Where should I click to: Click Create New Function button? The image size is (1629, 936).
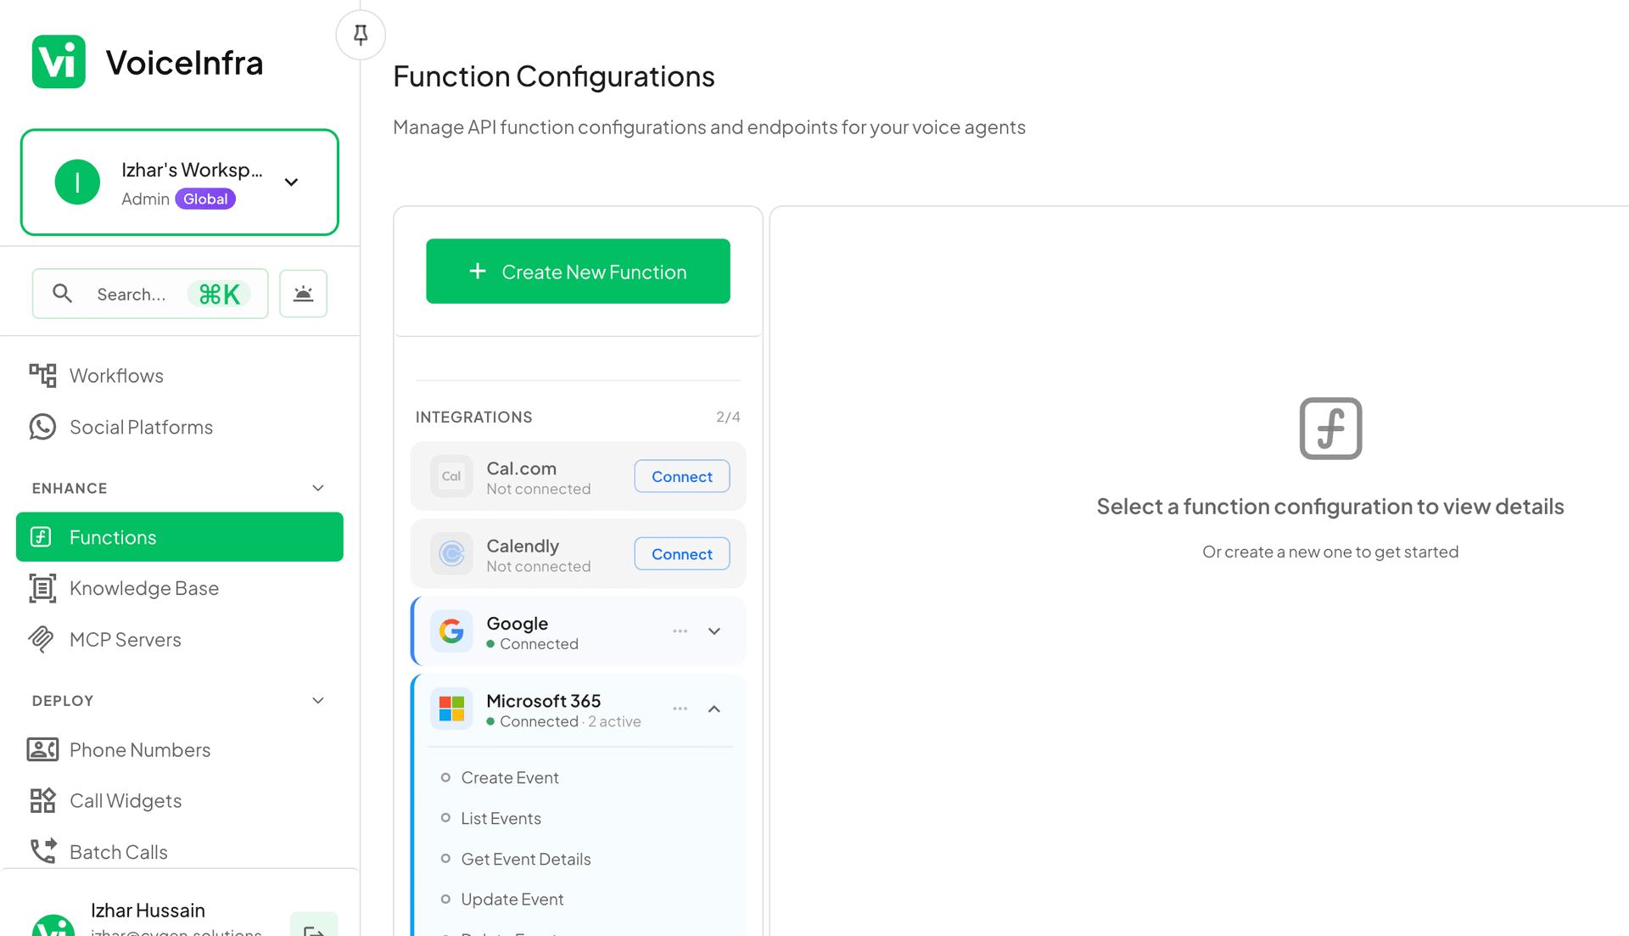pyautogui.click(x=578, y=272)
